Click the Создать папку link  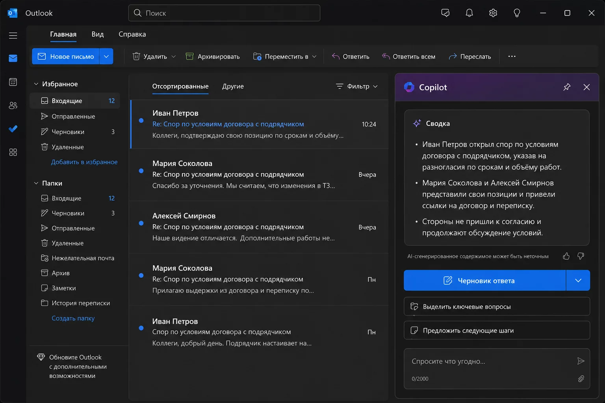click(73, 318)
